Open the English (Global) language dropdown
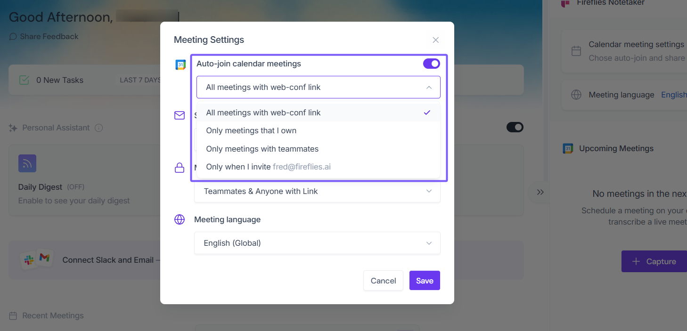 [x=317, y=243]
